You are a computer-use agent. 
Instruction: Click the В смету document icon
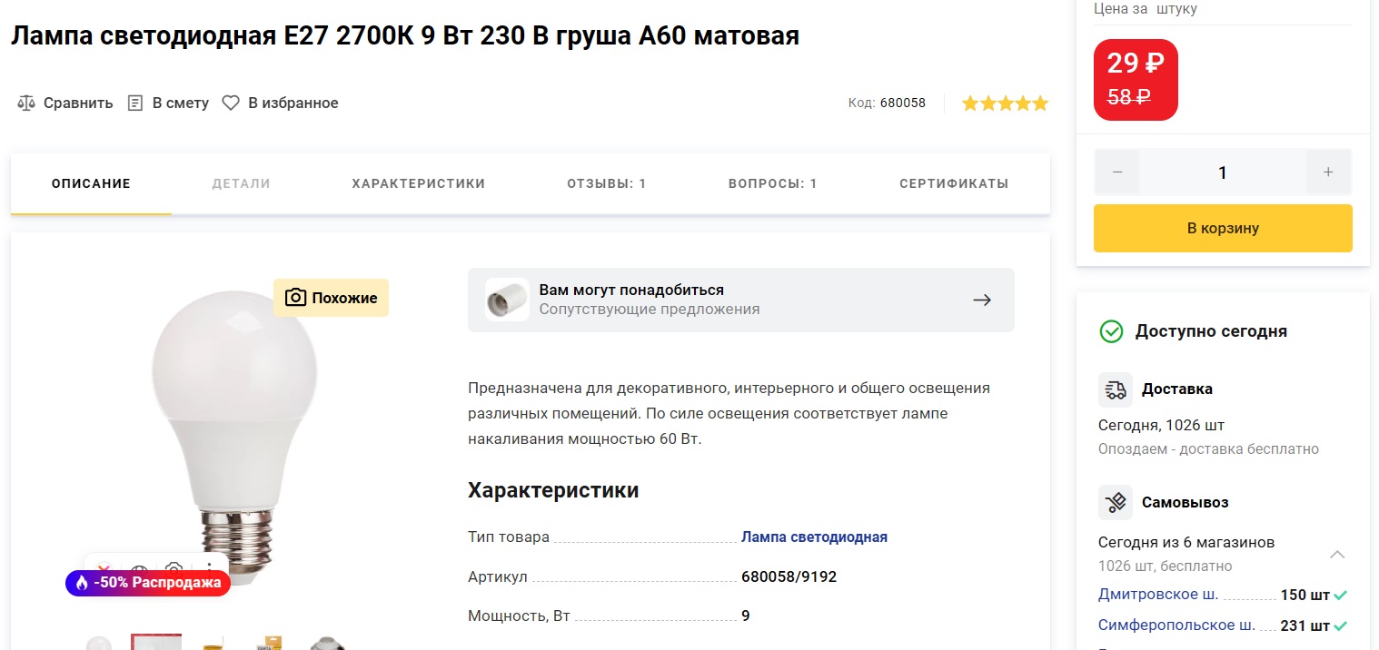[x=135, y=103]
